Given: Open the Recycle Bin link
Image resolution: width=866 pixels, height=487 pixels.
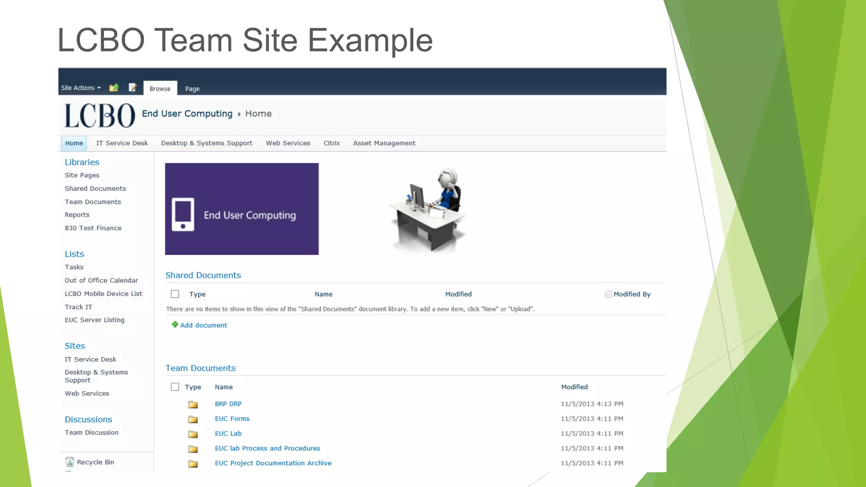Looking at the screenshot, I should tap(96, 462).
